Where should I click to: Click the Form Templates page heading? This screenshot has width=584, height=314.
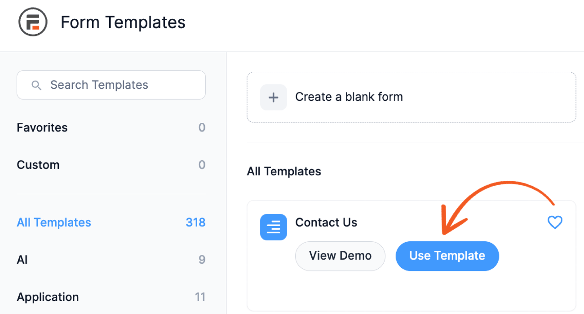(123, 22)
